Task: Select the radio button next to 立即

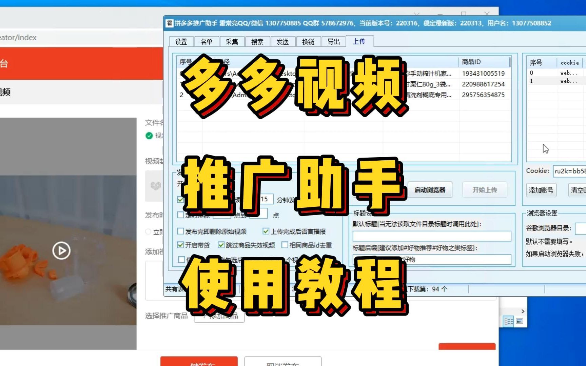Action: tap(148, 231)
